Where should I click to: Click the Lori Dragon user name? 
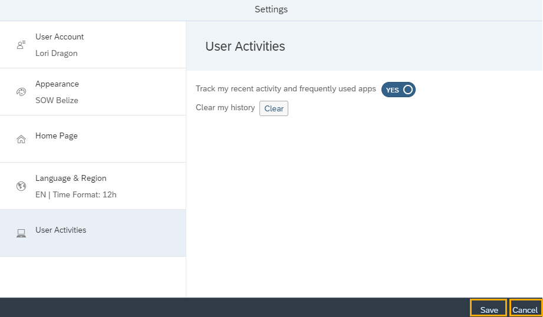pos(57,53)
